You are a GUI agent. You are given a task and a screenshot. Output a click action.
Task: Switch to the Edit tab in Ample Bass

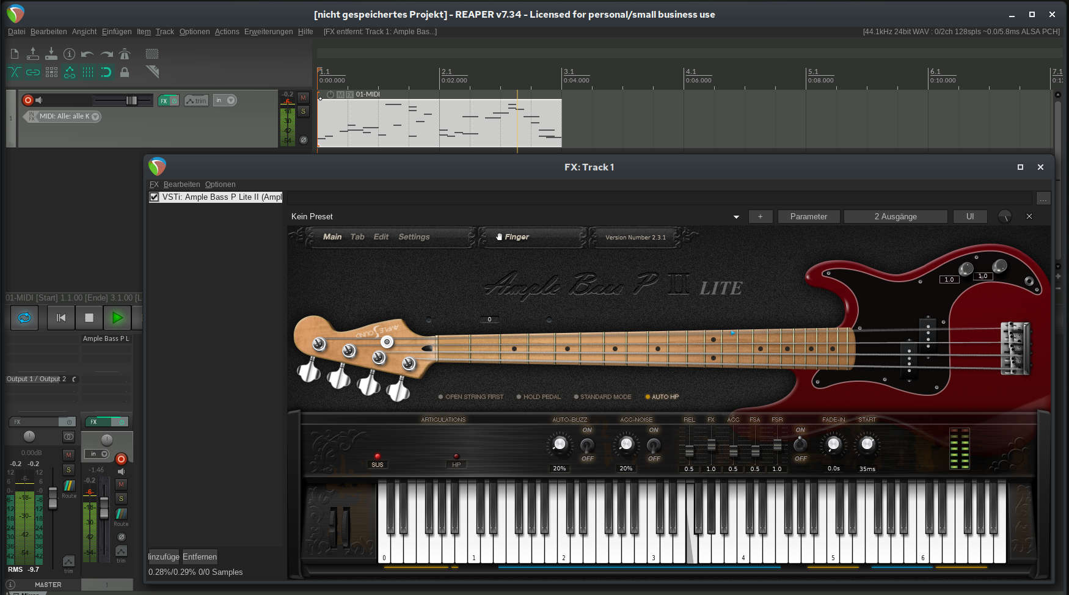click(381, 237)
